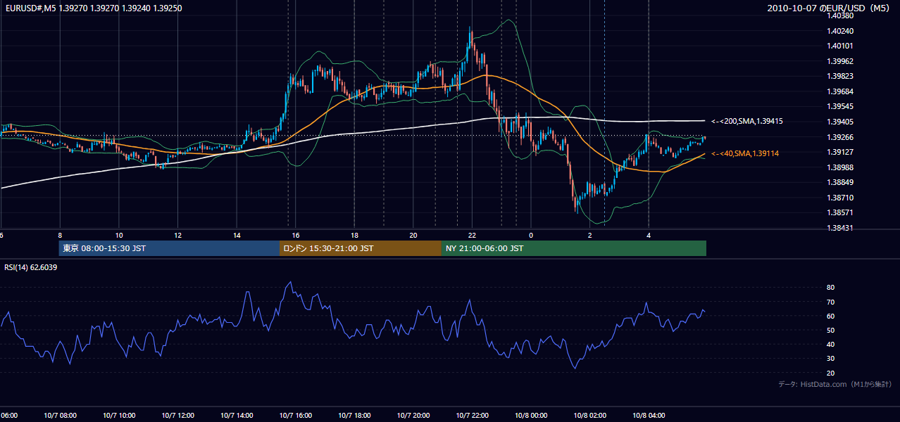Click hour label 22 under price chart

pyautogui.click(x=472, y=235)
